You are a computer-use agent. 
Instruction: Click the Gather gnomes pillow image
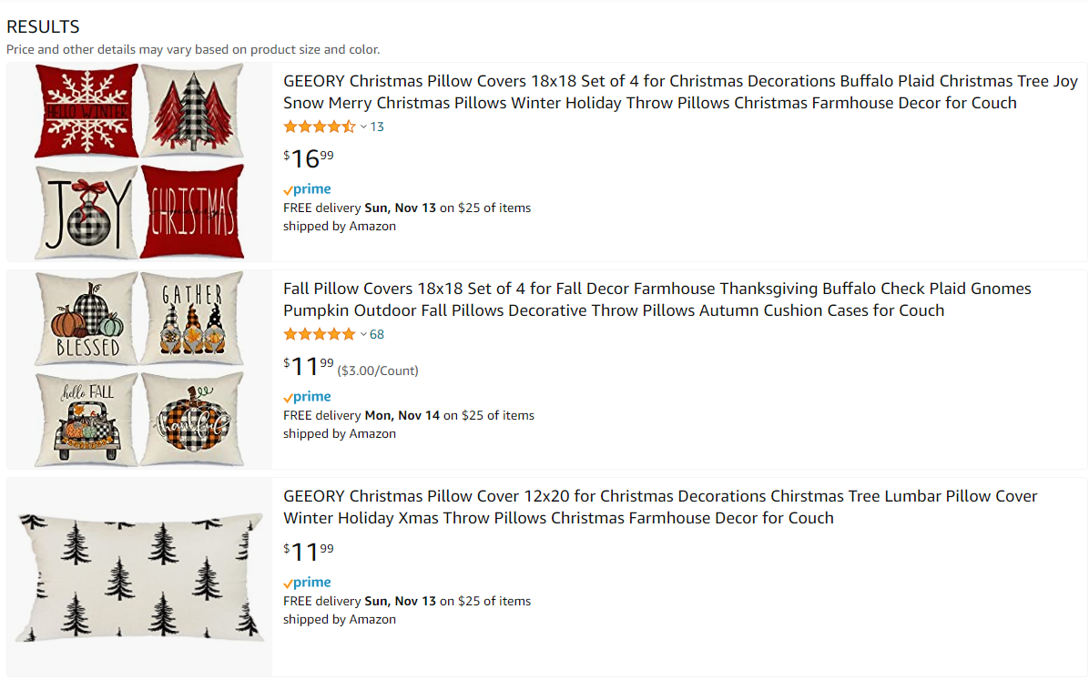click(192, 318)
